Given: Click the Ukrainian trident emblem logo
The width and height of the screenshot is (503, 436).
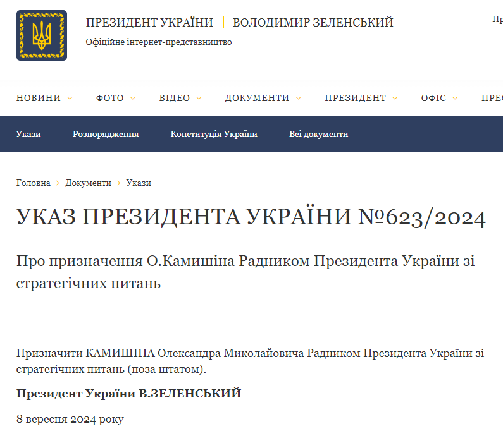Looking at the screenshot, I should [42, 35].
